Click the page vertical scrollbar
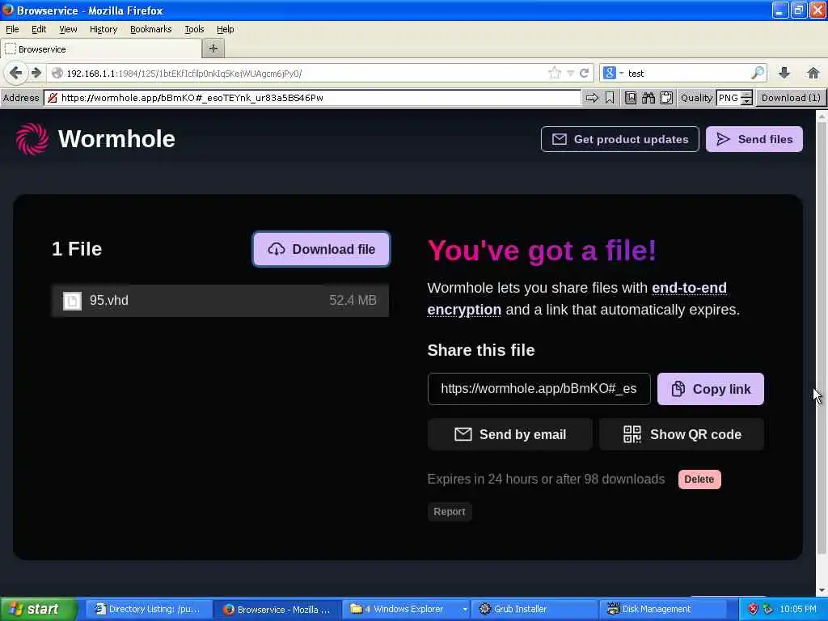Image resolution: width=828 pixels, height=621 pixels. (x=822, y=338)
